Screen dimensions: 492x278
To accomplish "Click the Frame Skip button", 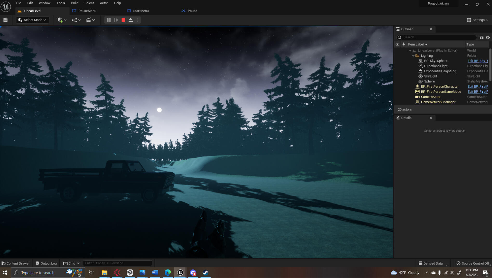I will point(116,20).
